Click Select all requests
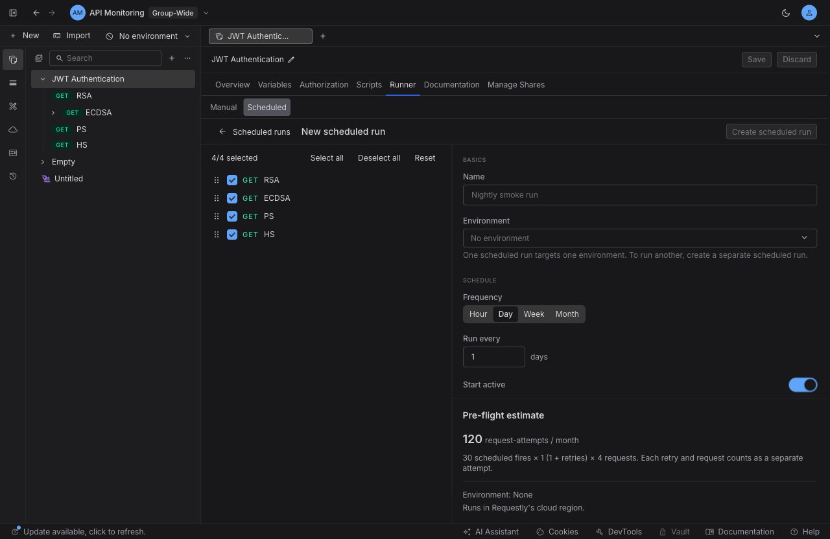This screenshot has height=539, width=830. [327, 158]
